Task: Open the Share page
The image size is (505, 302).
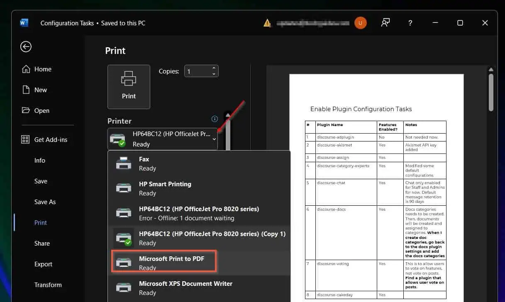Action: [x=42, y=244]
